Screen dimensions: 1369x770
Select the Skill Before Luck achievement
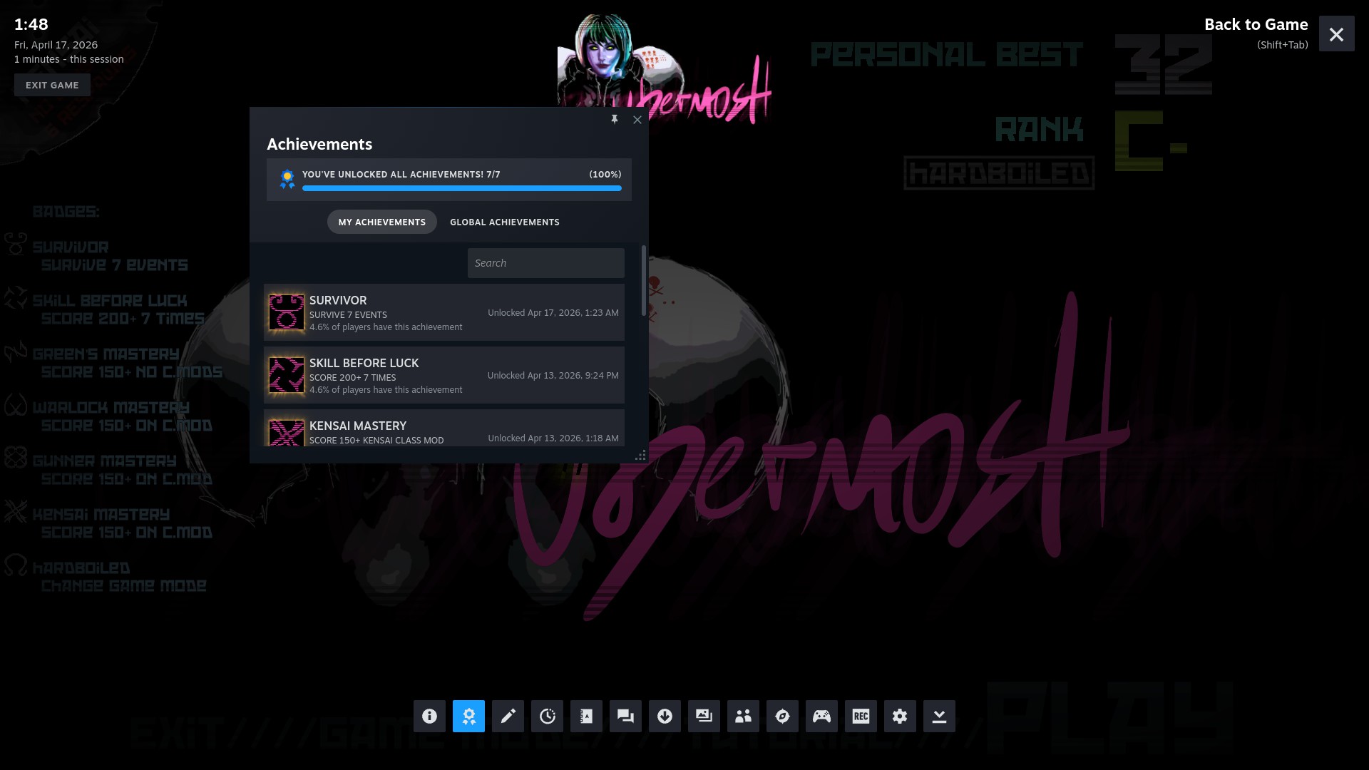tap(443, 375)
